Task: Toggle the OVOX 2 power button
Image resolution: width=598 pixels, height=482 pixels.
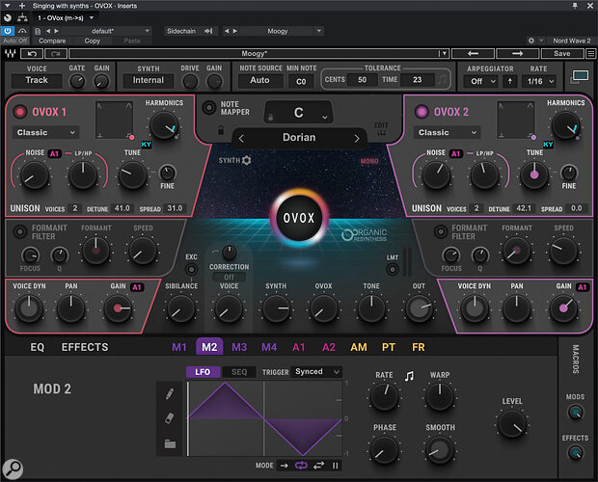Action: coord(421,112)
